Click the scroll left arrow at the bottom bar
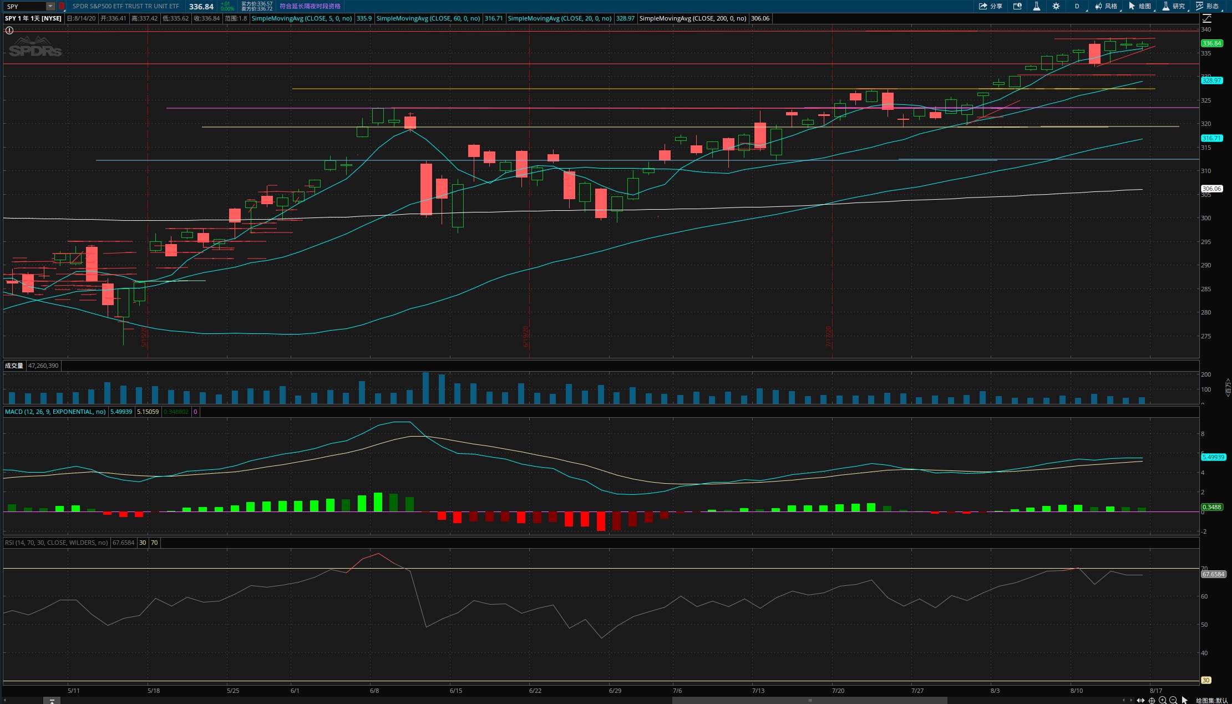Screen dimensions: 1232x704 pos(1124,700)
